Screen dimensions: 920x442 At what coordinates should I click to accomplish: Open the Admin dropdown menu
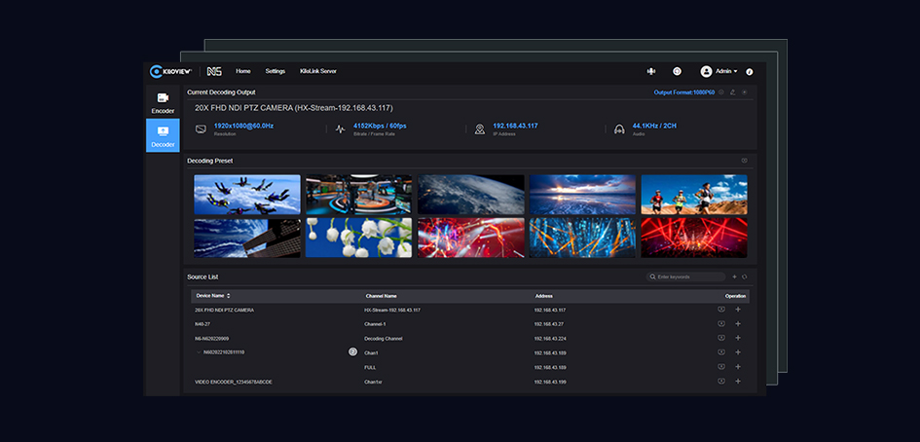click(x=726, y=72)
